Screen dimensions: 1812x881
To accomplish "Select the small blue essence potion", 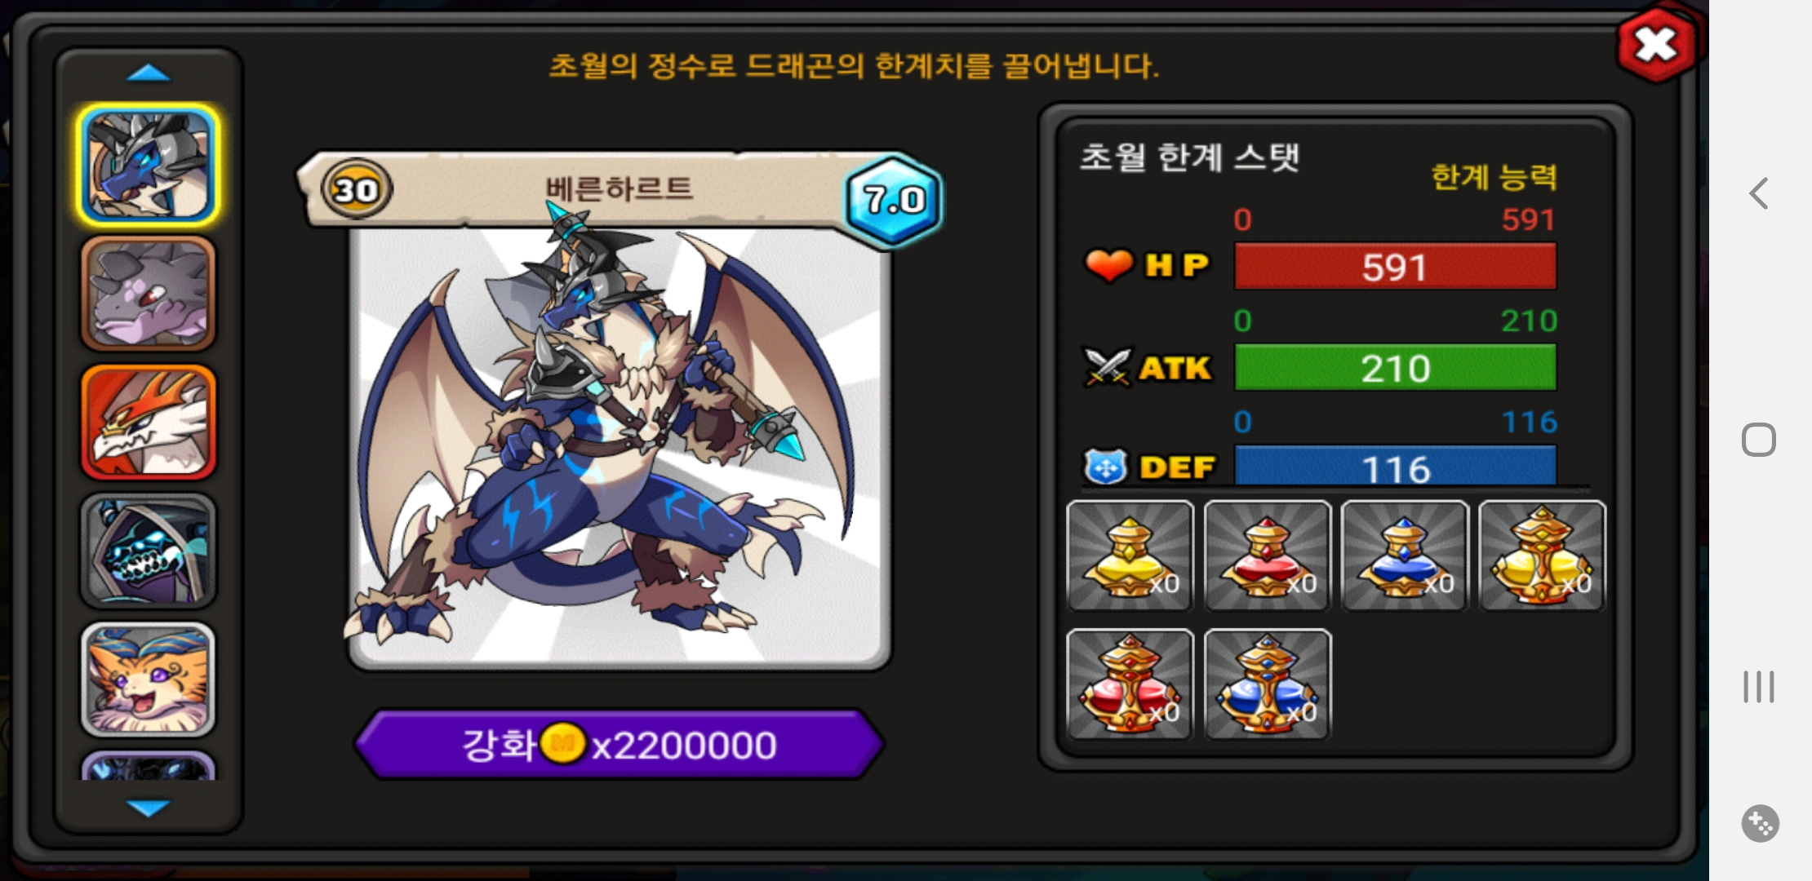I will (1405, 556).
